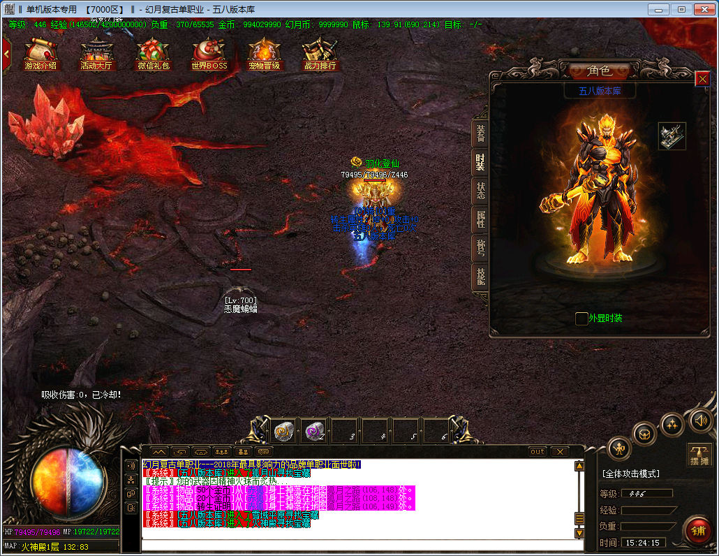The height and width of the screenshot is (556, 719).
Task: Switch to the 装备 equipment tab
Action: (x=480, y=133)
